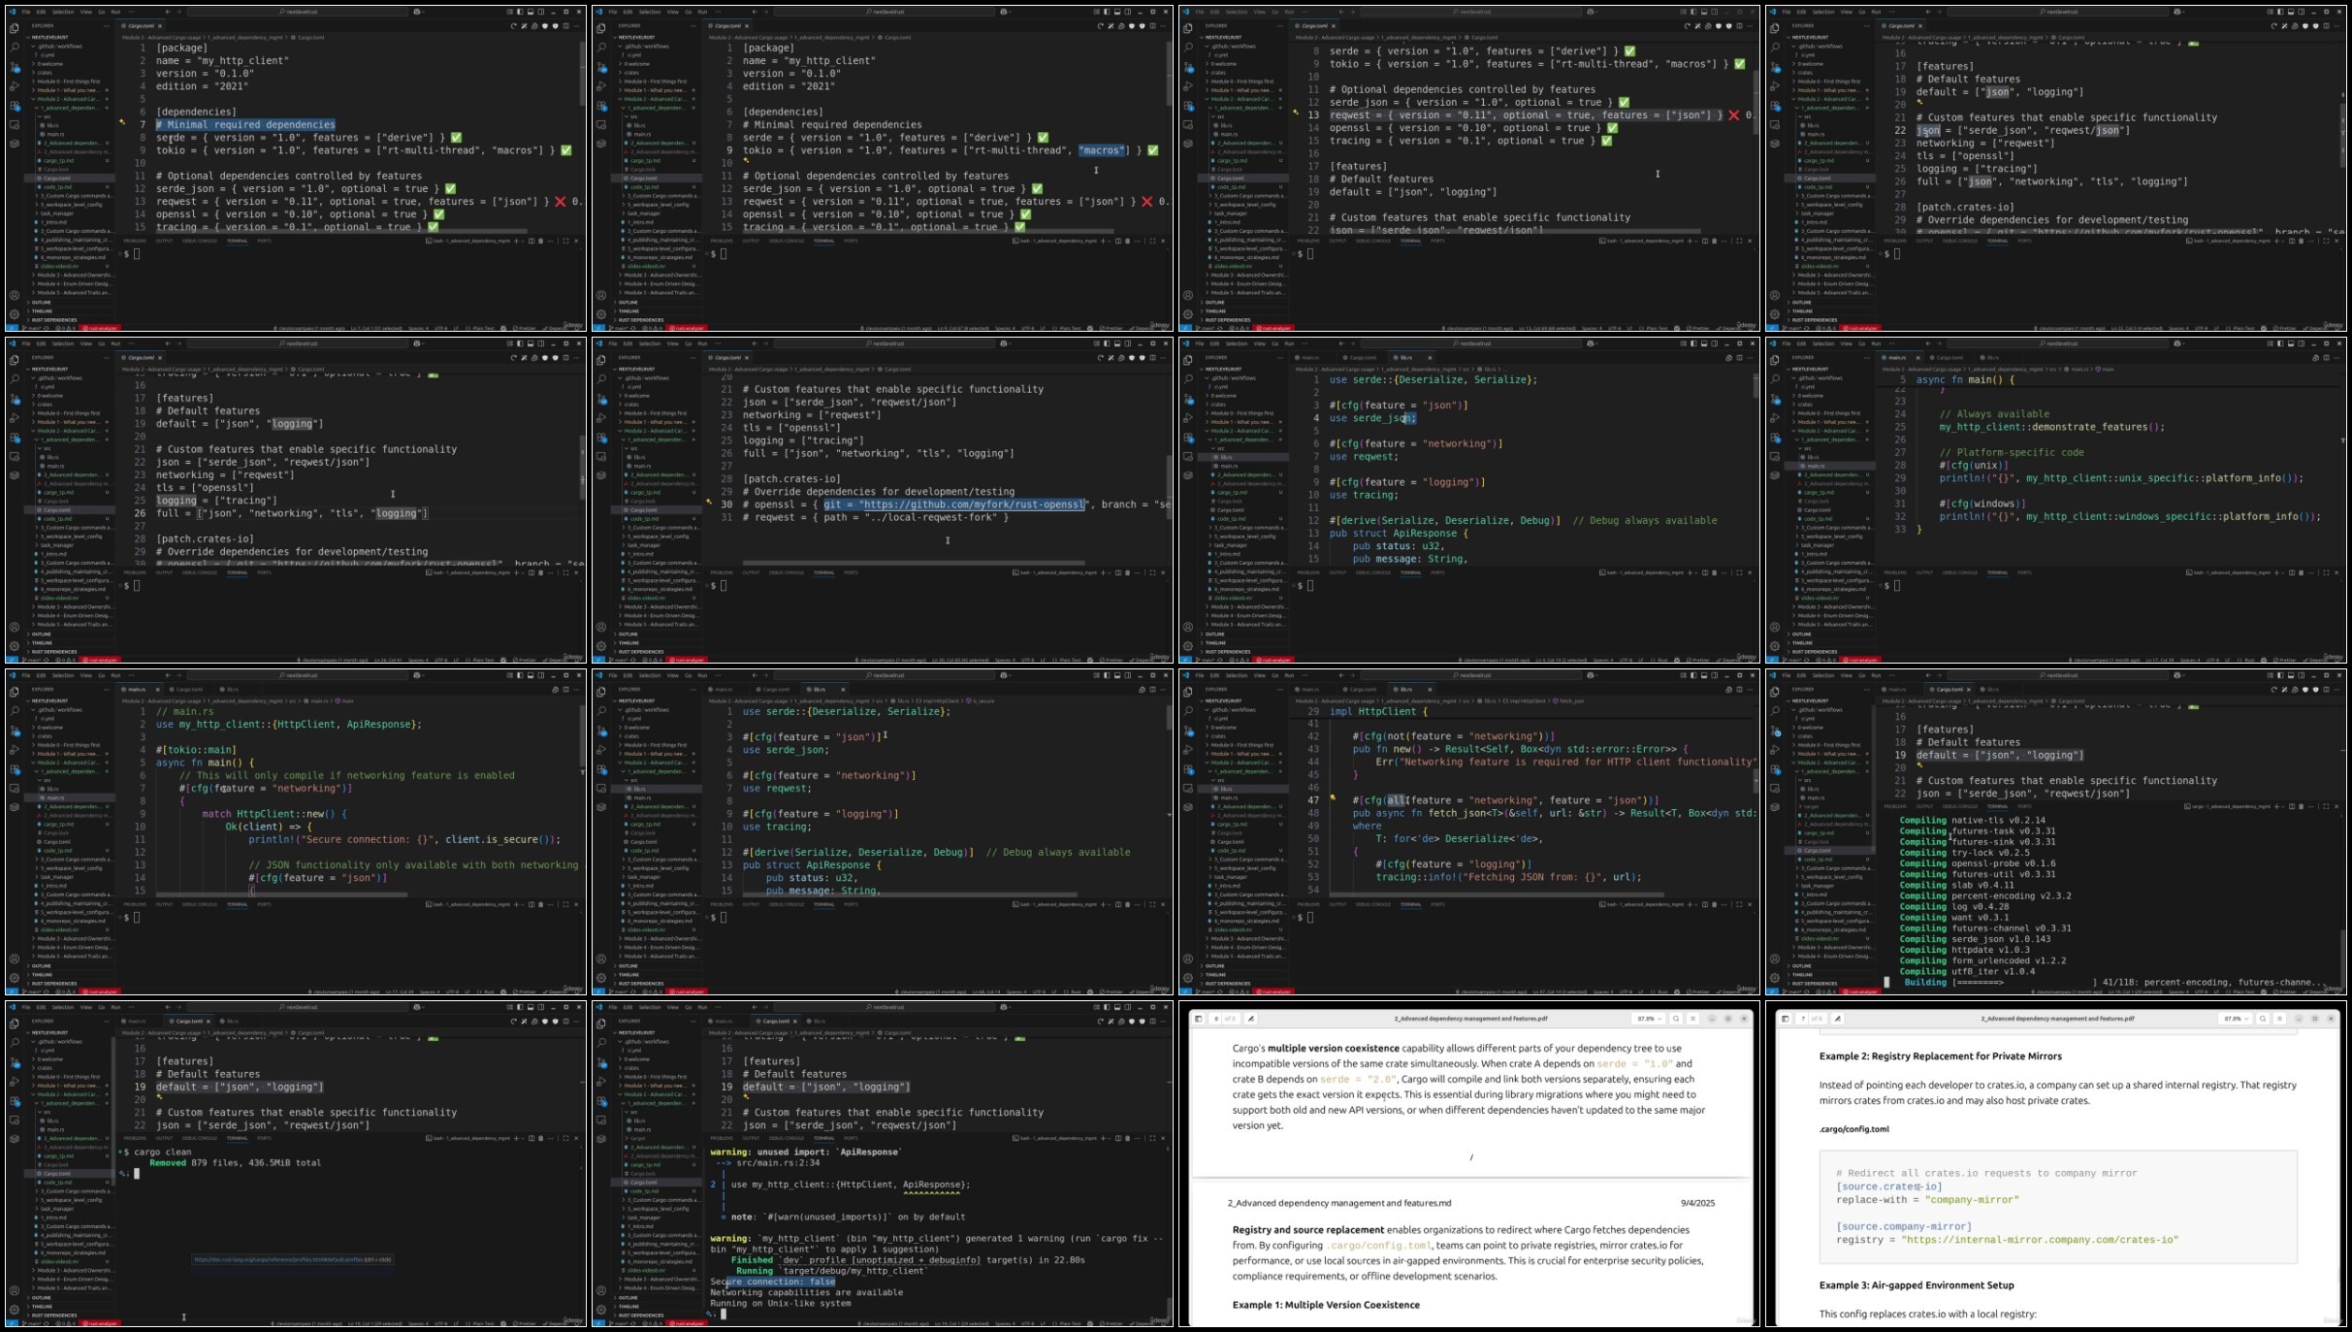Click doc.rust-lang.org tooltip link in "cargo clean" frame

click(278, 1260)
